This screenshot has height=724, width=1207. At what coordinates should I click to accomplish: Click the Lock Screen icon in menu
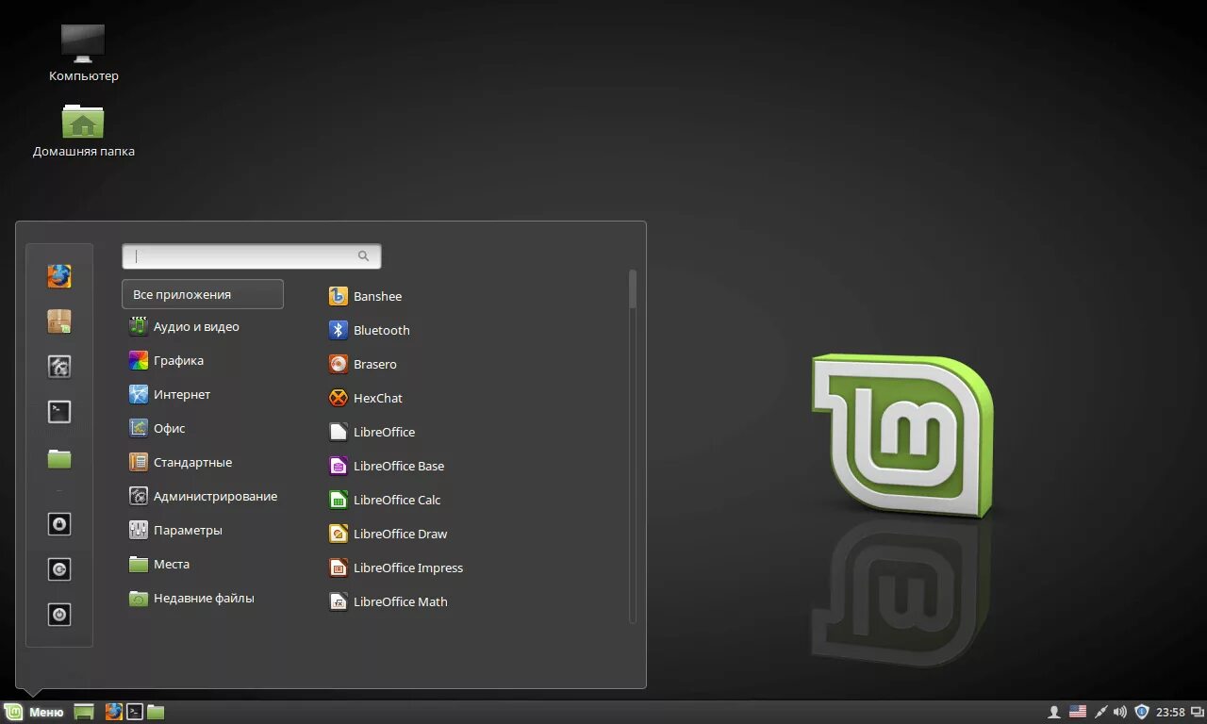59,524
